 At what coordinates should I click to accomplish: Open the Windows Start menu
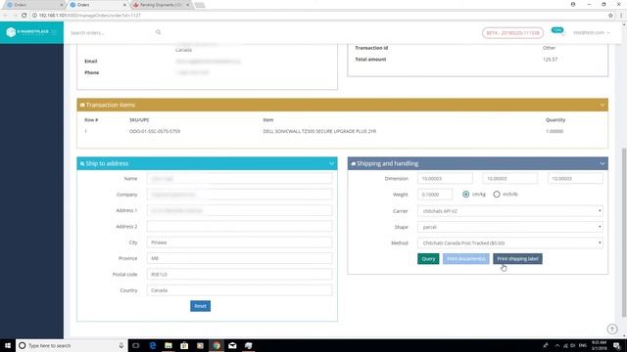(x=8, y=345)
